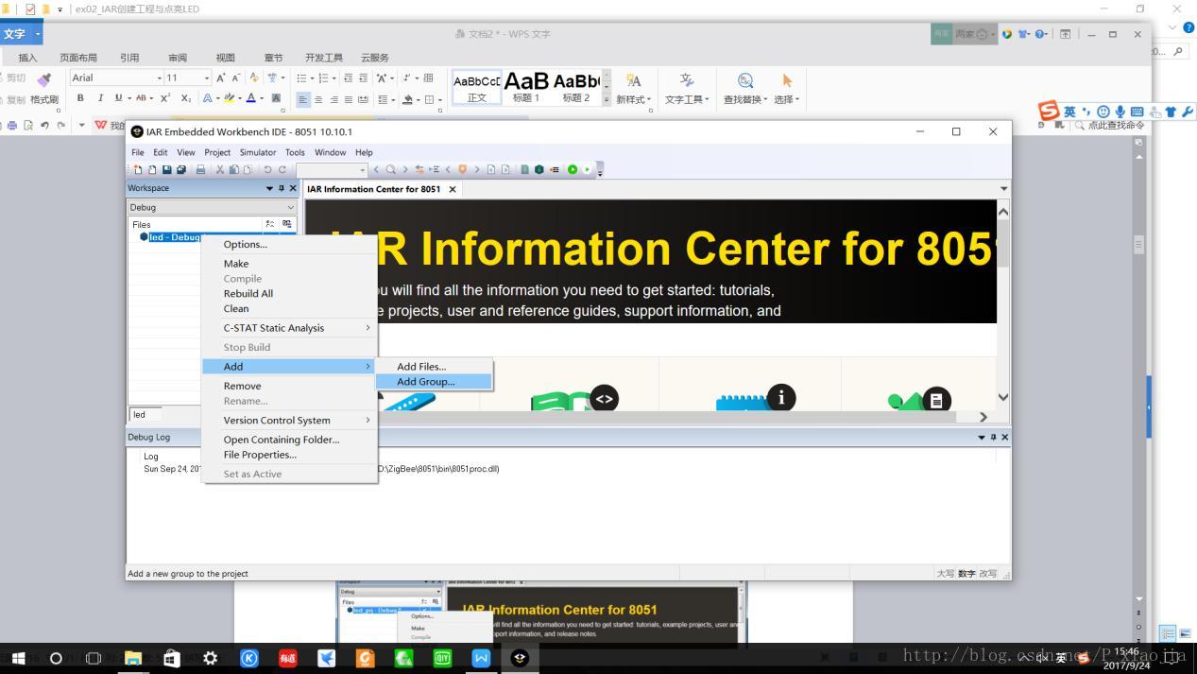Open the WPS 开发工具 ribbon tab
Image resolution: width=1197 pixels, height=674 pixels.
click(324, 58)
